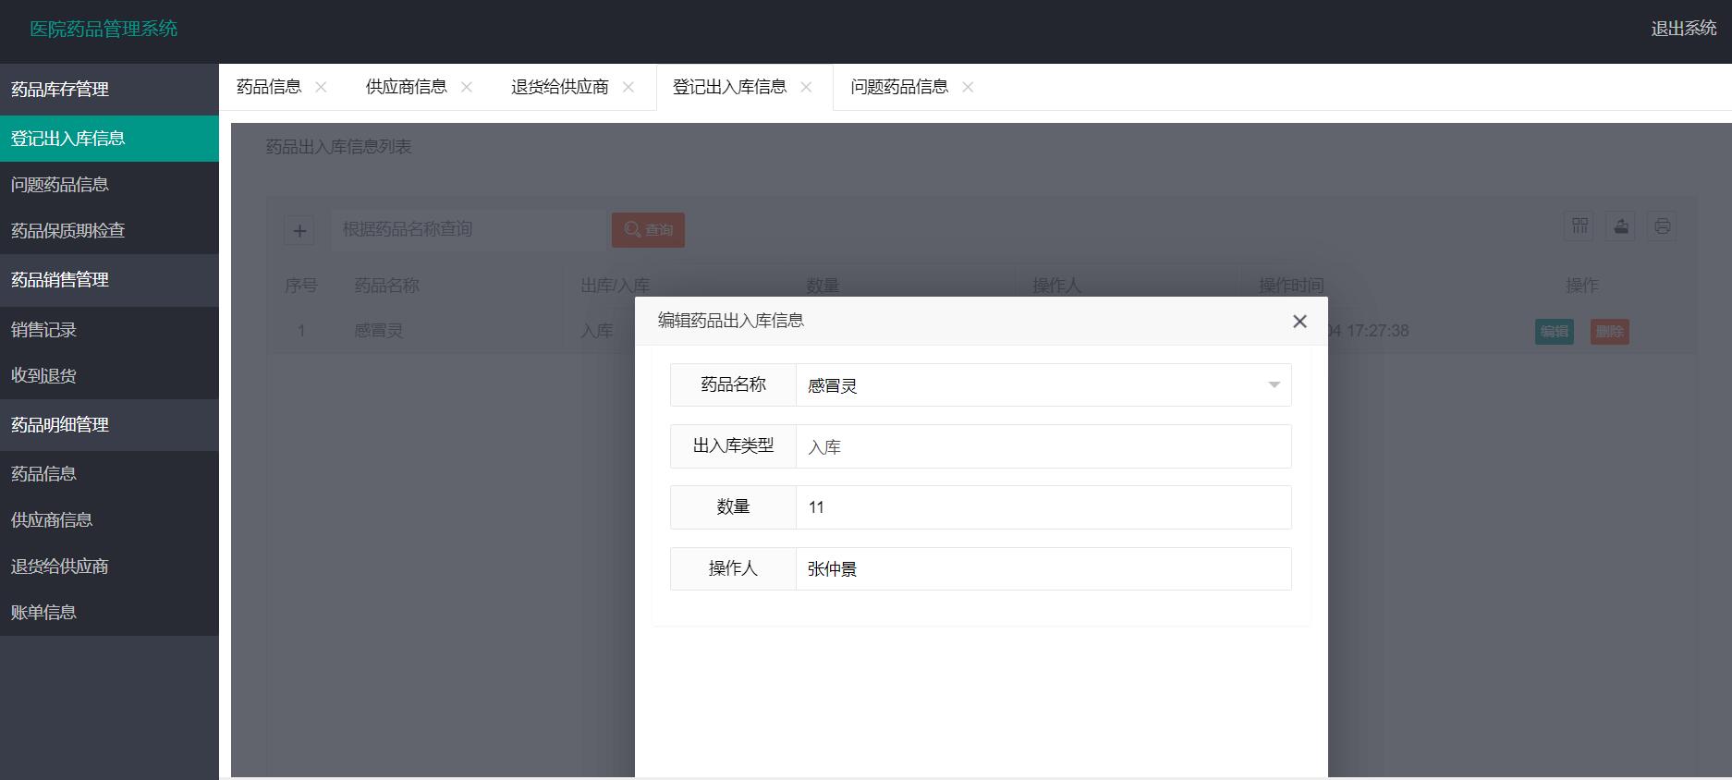Close the 问题药品信息 tab
Viewport: 1732px width, 780px height.
(x=968, y=87)
